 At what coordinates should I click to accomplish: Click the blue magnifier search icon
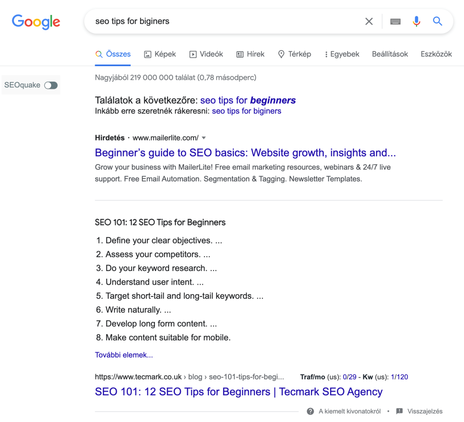click(437, 21)
